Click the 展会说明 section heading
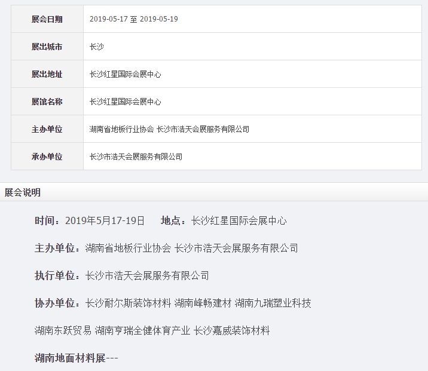The width and height of the screenshot is (428, 371). pos(22,192)
